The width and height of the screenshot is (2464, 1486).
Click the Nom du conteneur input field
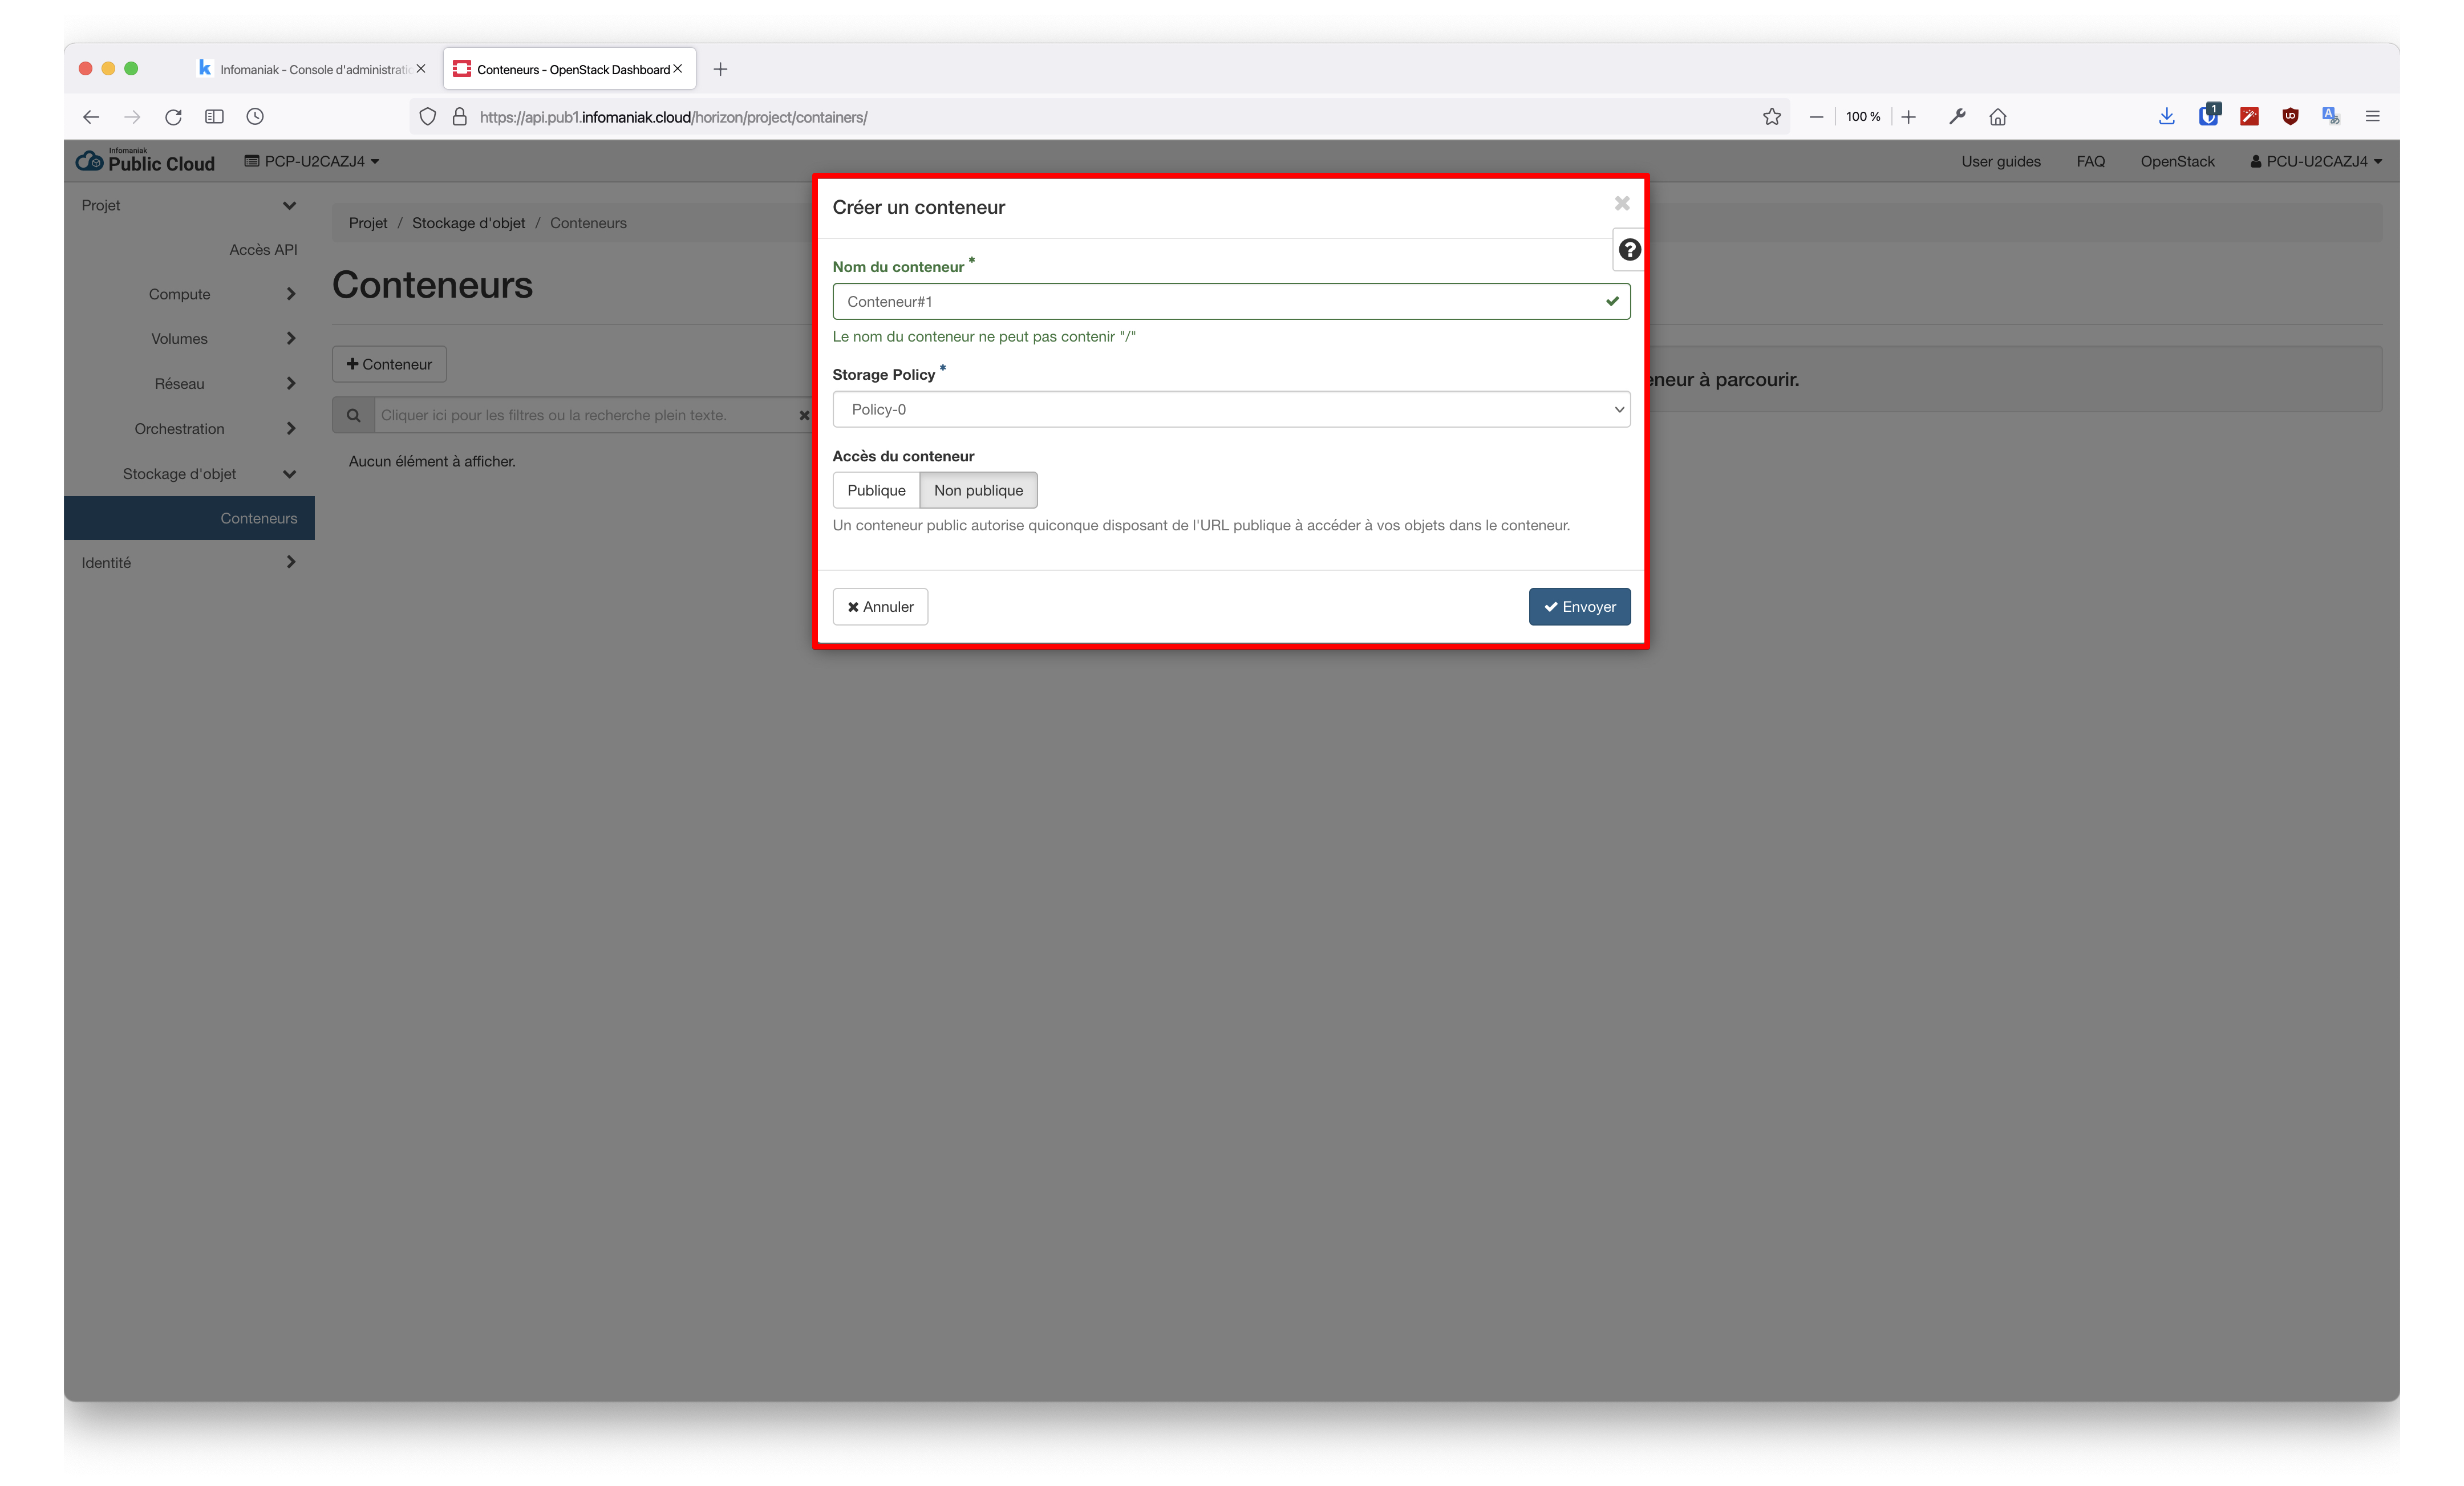click(1231, 301)
